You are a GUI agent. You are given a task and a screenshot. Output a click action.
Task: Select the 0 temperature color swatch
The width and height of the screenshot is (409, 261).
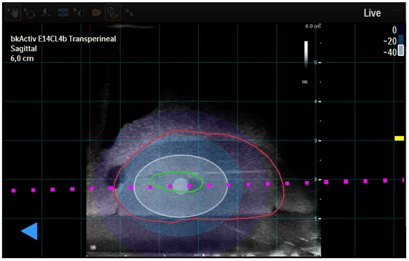(x=401, y=29)
